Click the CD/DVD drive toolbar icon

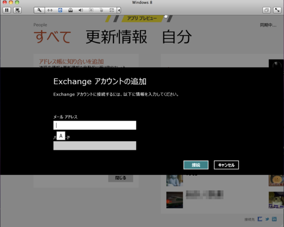click(x=71, y=10)
